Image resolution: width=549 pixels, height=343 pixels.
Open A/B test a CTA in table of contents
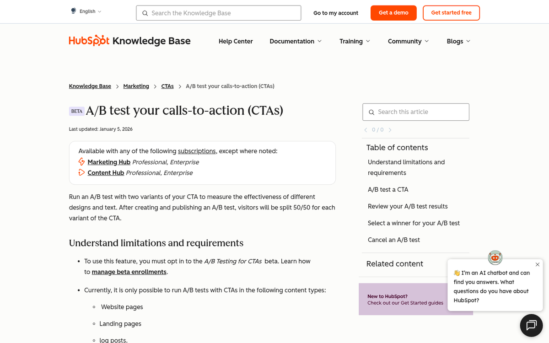point(388,189)
